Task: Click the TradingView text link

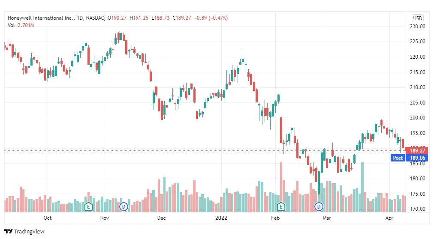Action: coord(29,232)
